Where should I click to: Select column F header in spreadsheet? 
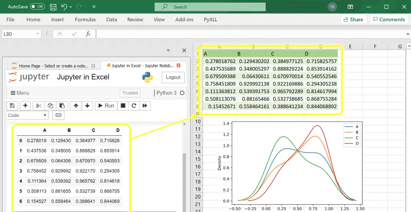click(x=375, y=47)
